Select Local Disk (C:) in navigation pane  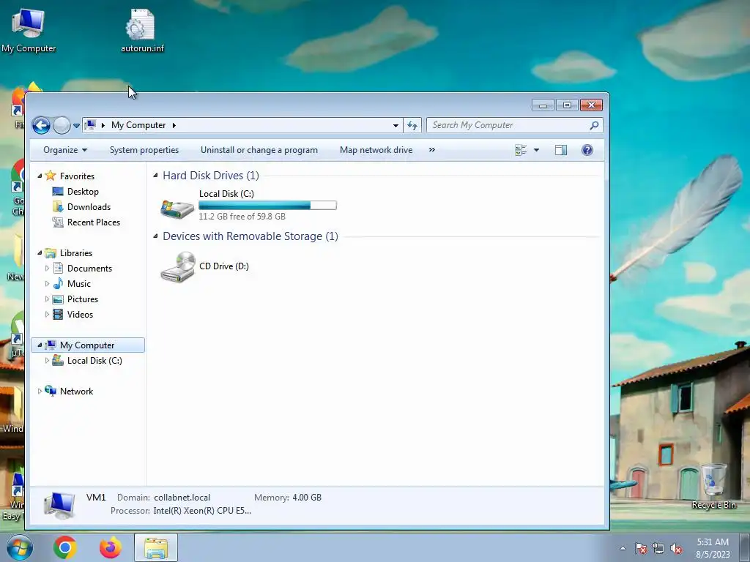point(94,360)
